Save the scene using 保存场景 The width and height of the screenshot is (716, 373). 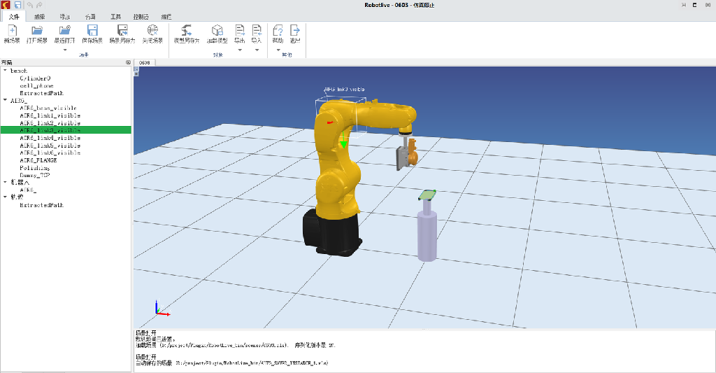[92, 32]
